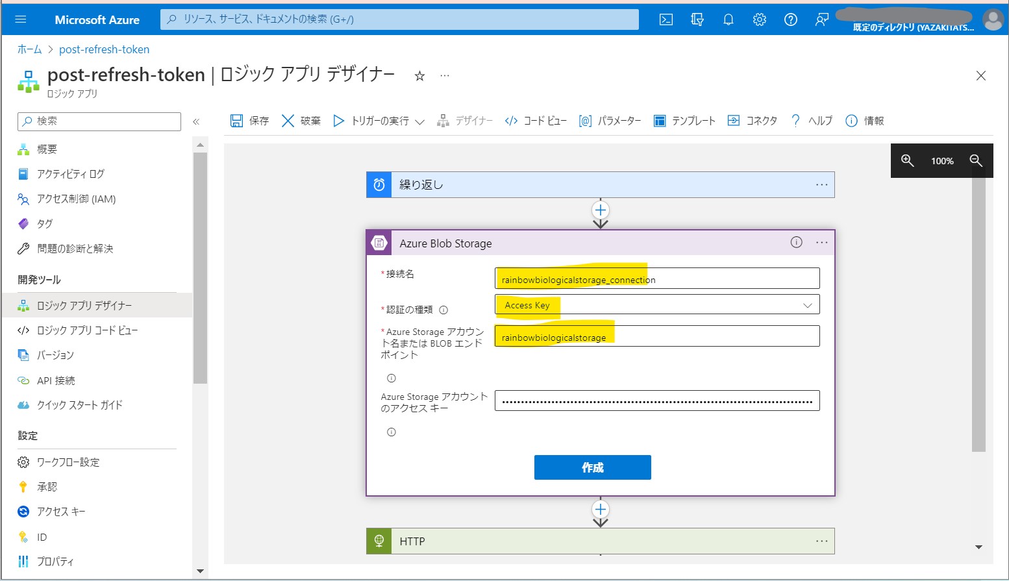Viewport: 1009px width, 581px height.
Task: Click the 接続名 connection name field
Action: pyautogui.click(x=657, y=278)
